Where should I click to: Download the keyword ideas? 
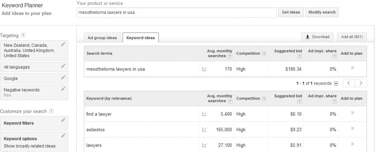[x=317, y=37]
